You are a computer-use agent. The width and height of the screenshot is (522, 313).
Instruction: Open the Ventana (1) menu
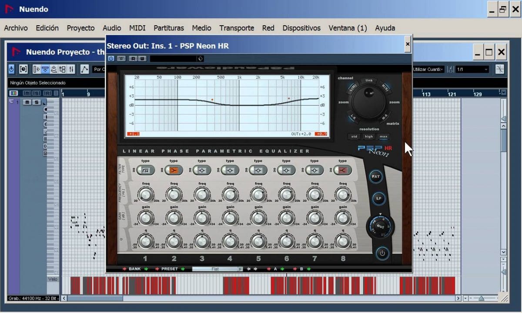[x=348, y=28]
